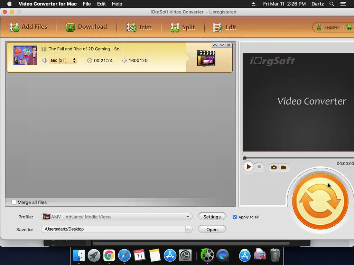Screen dimensions: 354x265
Task: Click the film strip icon beside the video title
Action: 44,49
